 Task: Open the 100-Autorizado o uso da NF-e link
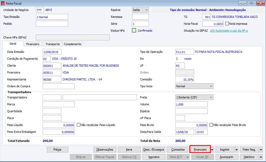point(229,31)
